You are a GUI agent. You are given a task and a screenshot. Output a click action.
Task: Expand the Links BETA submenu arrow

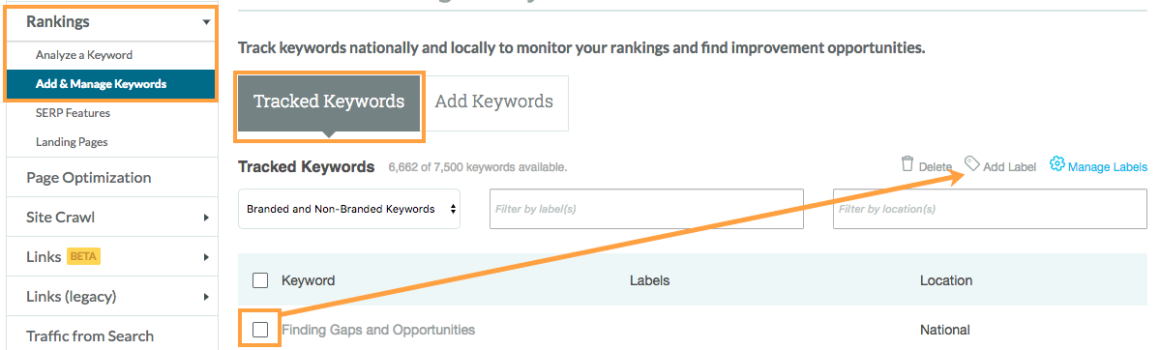[x=206, y=257]
